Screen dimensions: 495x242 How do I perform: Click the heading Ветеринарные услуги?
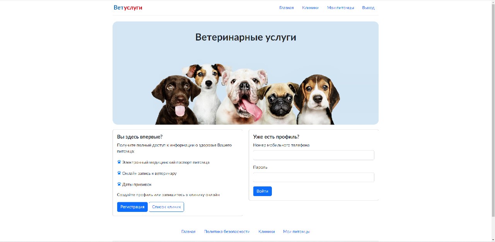[x=246, y=37]
